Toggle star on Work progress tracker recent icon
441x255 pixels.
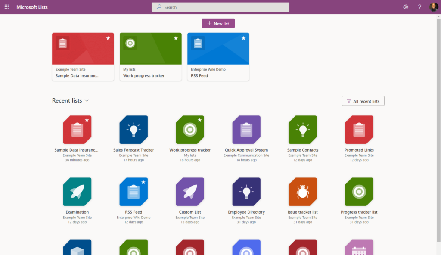tap(200, 120)
